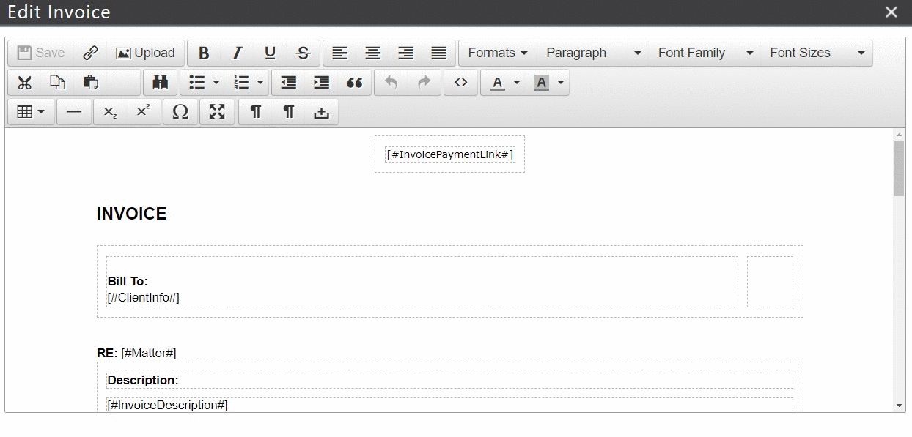Expand the Font Family dropdown
This screenshot has height=437, width=912.
(x=702, y=53)
